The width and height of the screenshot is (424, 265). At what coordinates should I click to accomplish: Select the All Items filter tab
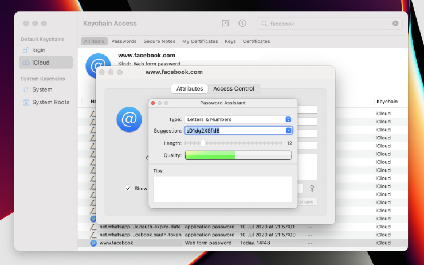(x=94, y=41)
